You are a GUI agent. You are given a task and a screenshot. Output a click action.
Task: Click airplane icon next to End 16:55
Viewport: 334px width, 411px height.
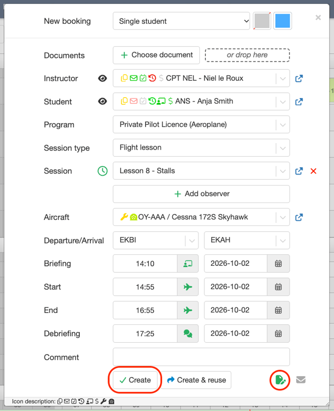point(188,310)
